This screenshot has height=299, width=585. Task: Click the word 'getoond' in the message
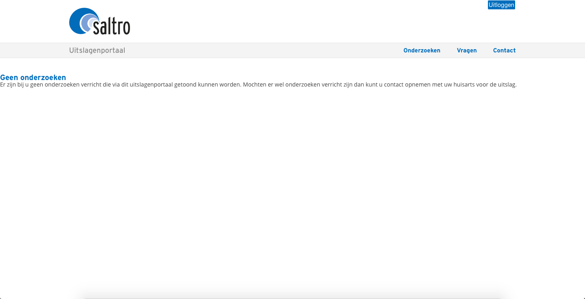185,85
